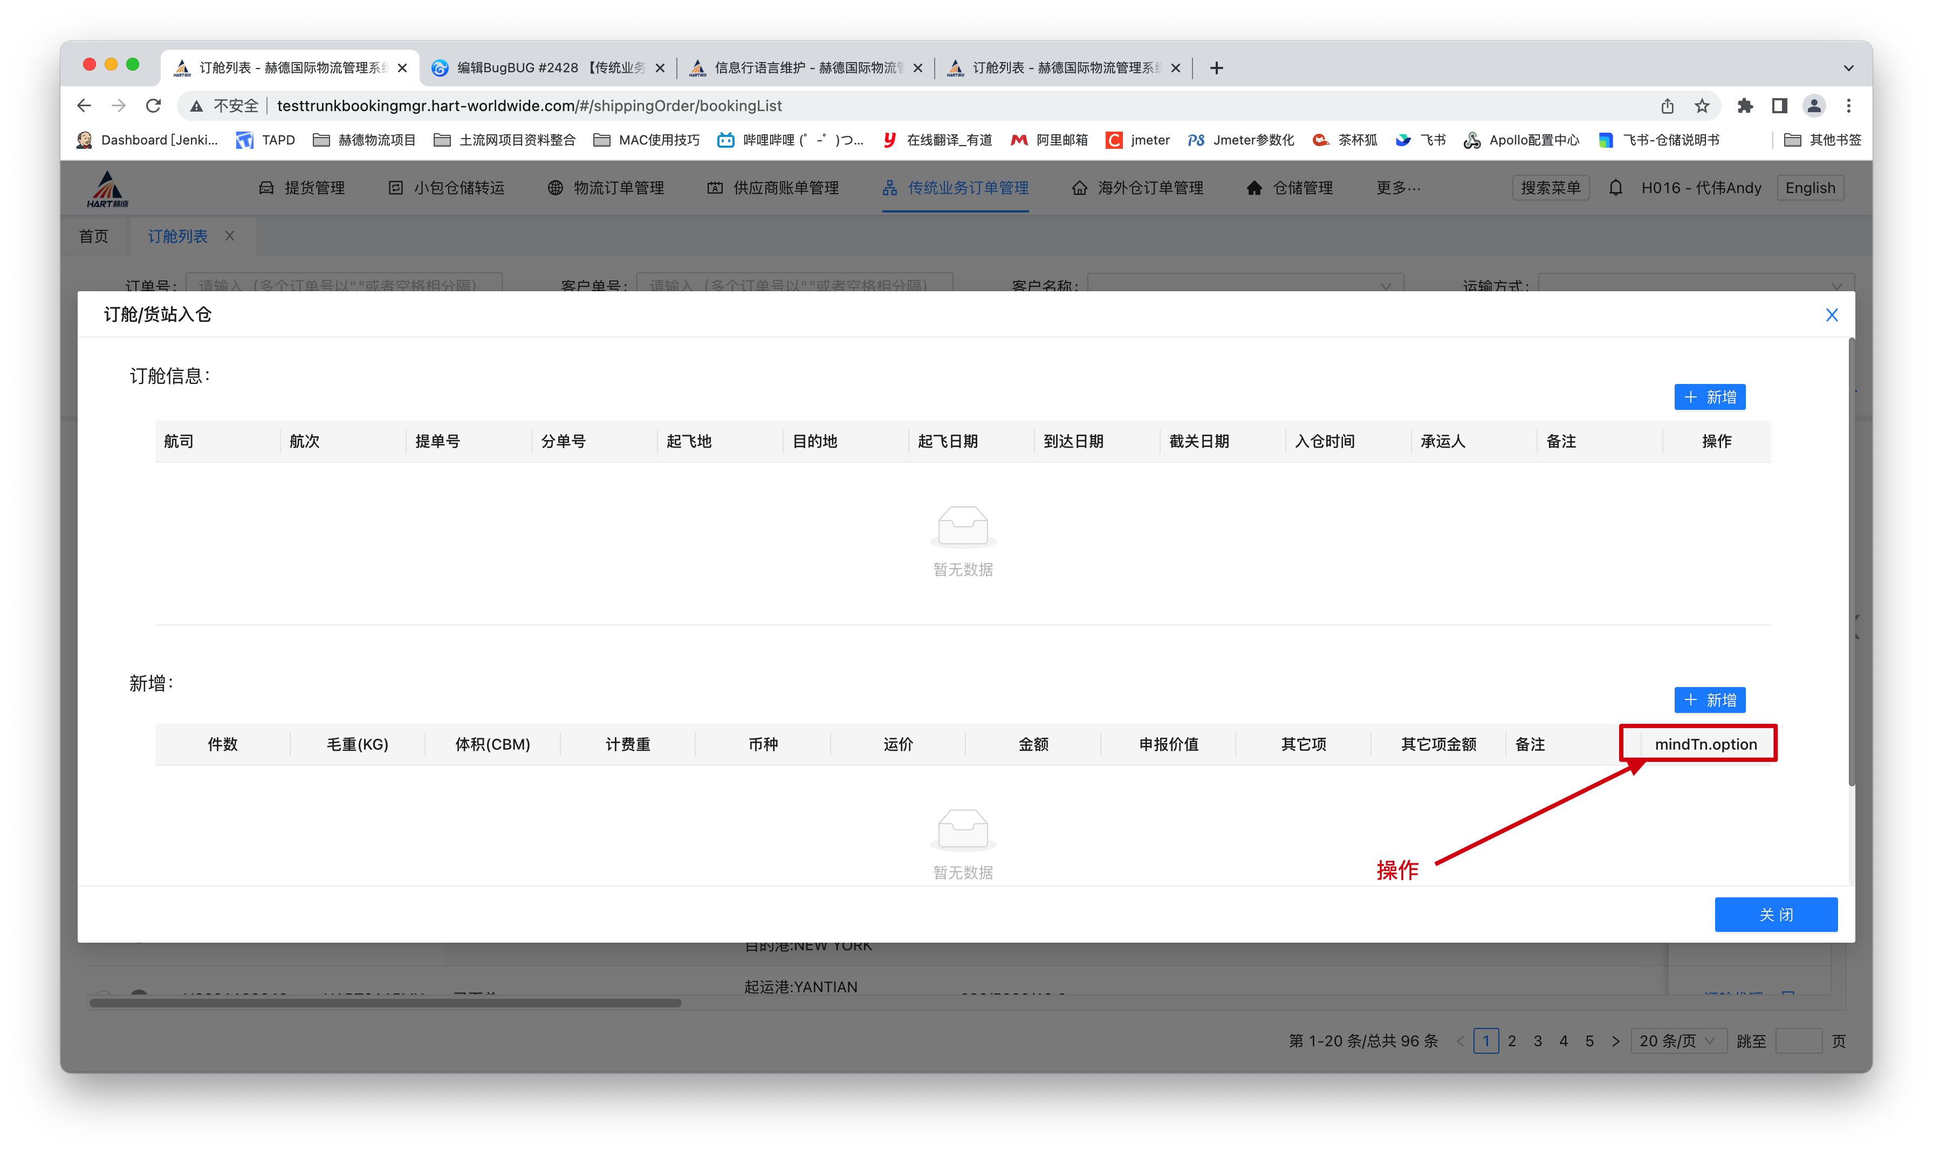The image size is (1933, 1153).
Task: Click browser reload page icon
Action: tap(153, 106)
